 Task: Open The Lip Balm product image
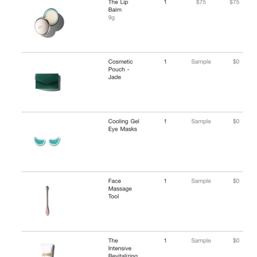(x=49, y=23)
